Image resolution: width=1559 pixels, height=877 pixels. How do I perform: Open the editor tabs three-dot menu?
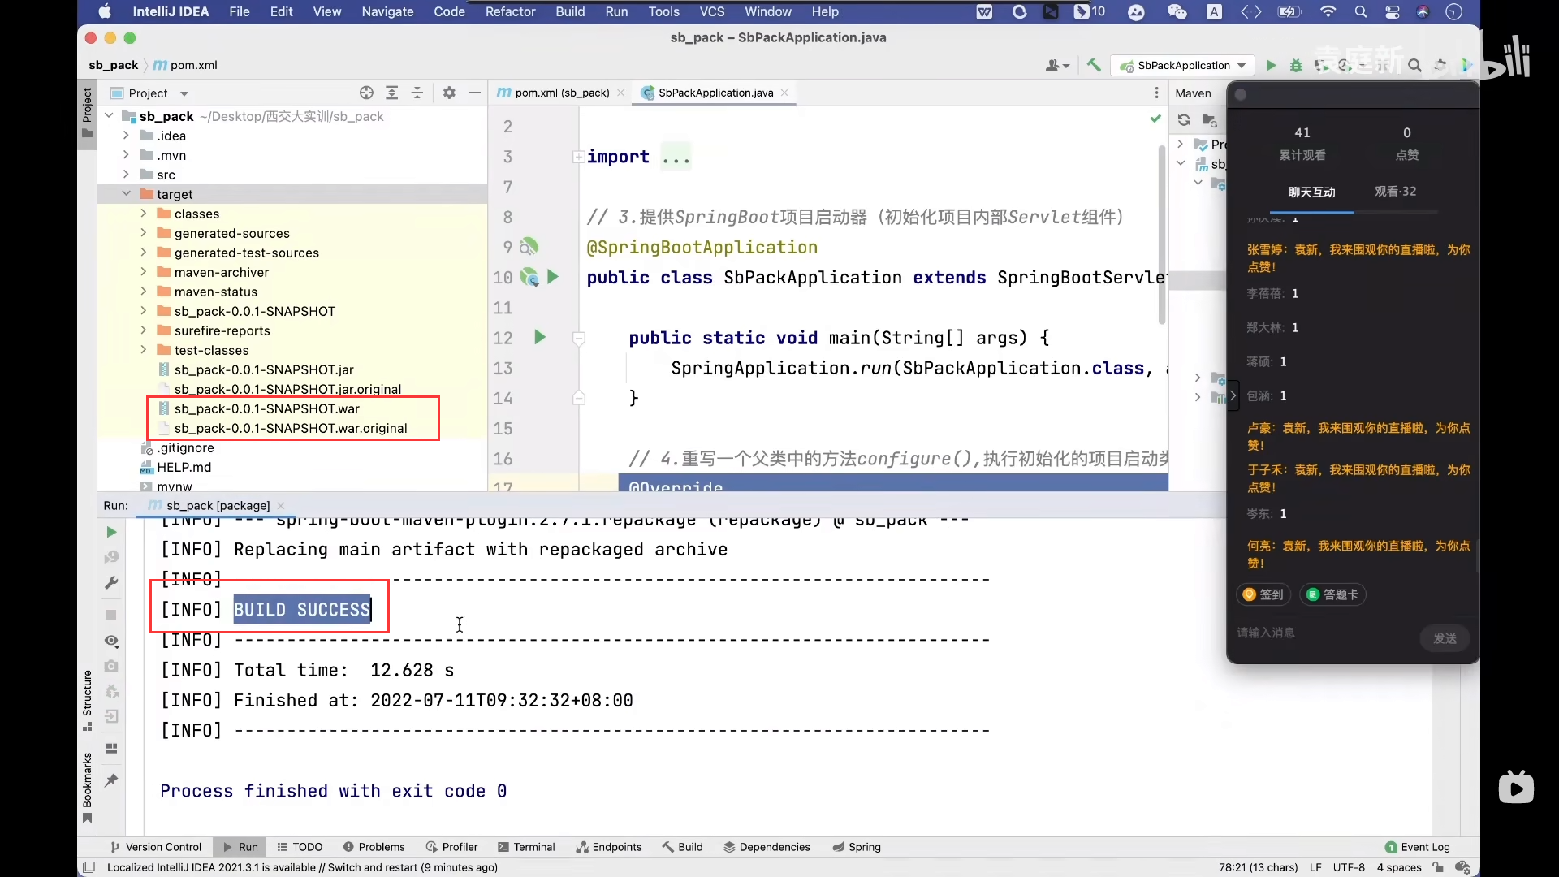point(1156,93)
